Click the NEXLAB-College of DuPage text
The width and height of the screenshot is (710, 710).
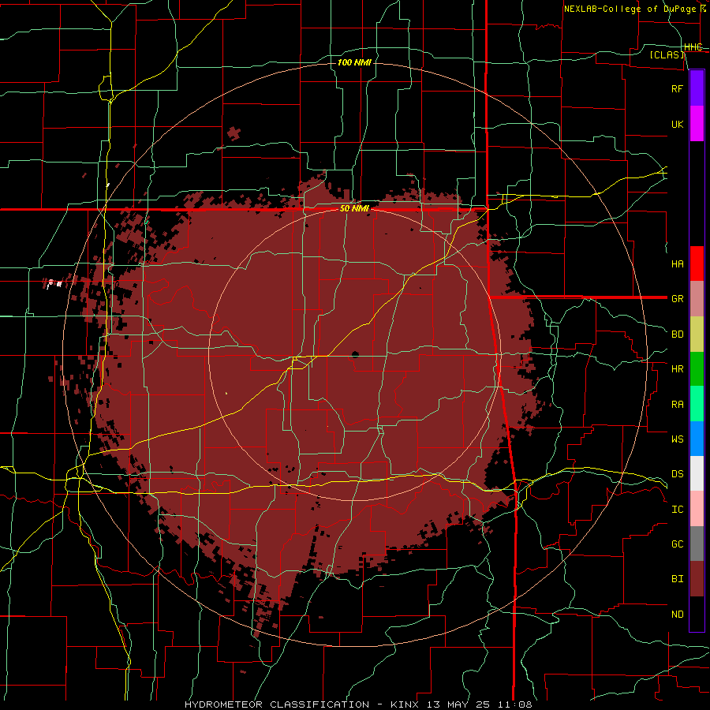coord(630,9)
